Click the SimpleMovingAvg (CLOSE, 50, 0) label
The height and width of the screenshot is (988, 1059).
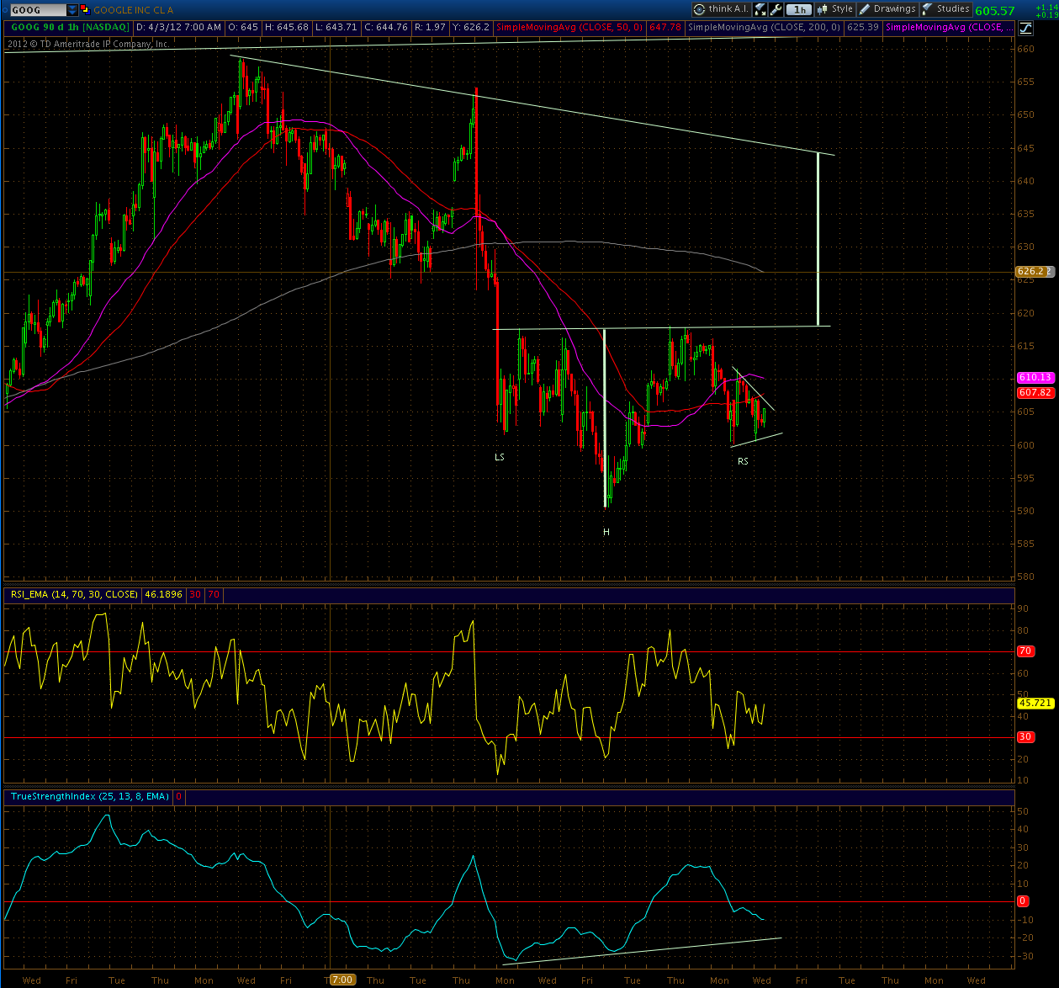point(569,28)
